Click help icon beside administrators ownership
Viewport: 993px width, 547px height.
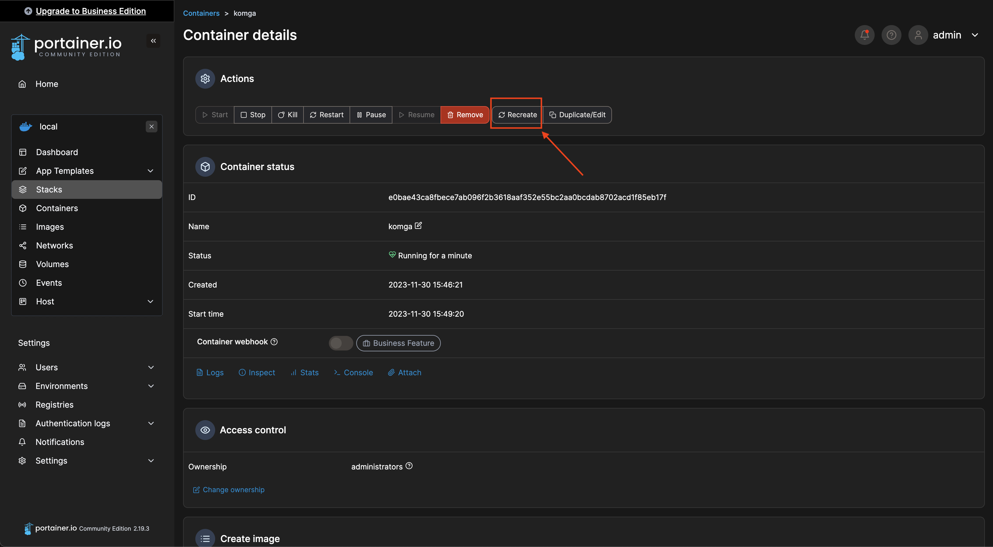409,466
